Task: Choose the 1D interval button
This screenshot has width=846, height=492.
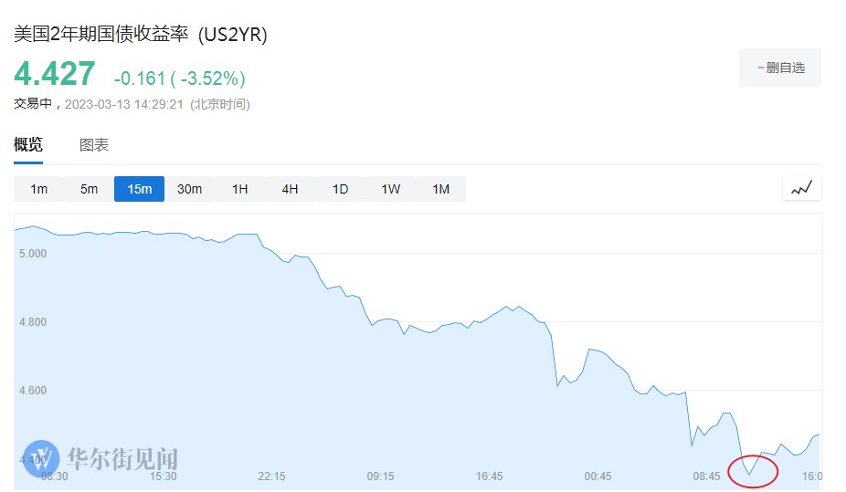Action: coord(340,189)
